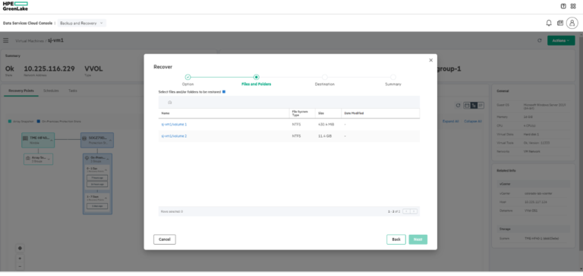Click the HPE GreenLake logo
The image size is (583, 276).
[x=15, y=6]
